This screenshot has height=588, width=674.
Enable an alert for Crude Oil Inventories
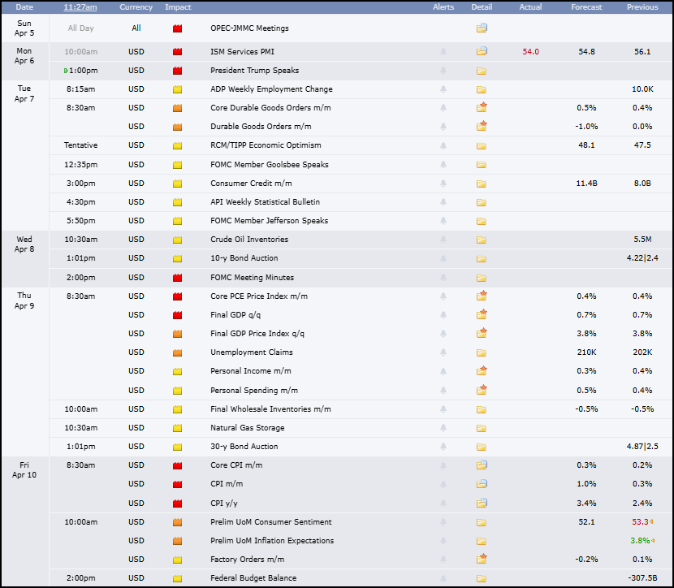pos(443,239)
